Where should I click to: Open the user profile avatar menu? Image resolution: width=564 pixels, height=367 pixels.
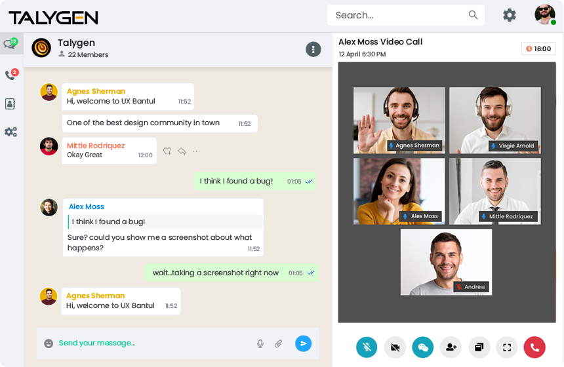[x=544, y=14]
